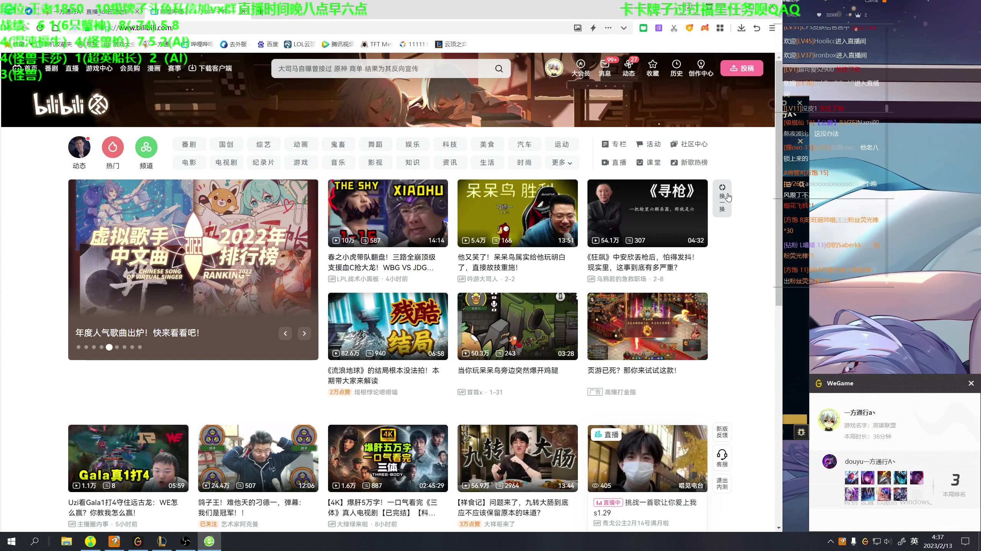The height and width of the screenshot is (551, 981).
Task: Click the translate extension icon in browser toolbar
Action: [659, 28]
